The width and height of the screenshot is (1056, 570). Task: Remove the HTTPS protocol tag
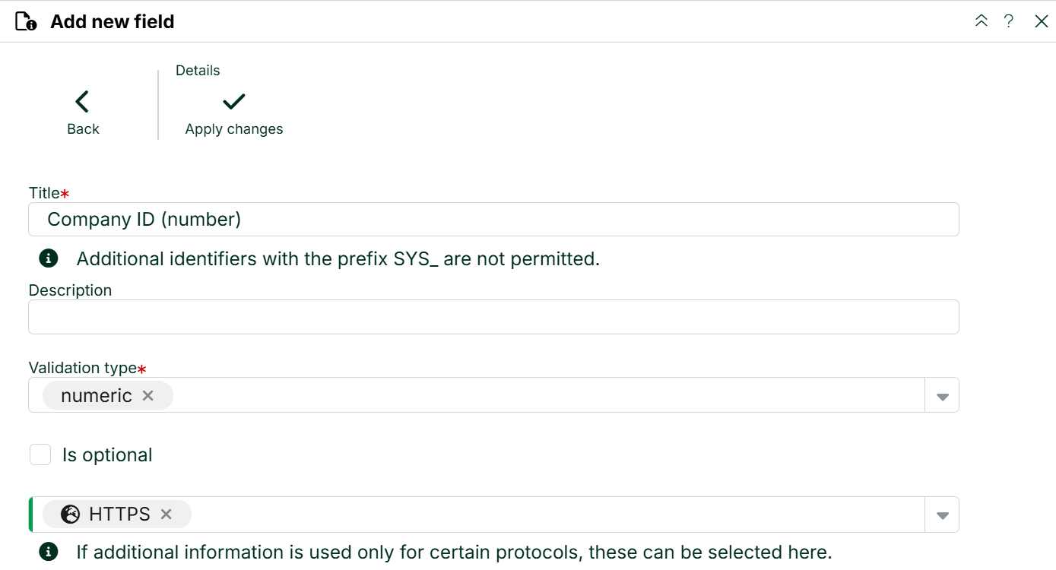coord(166,515)
